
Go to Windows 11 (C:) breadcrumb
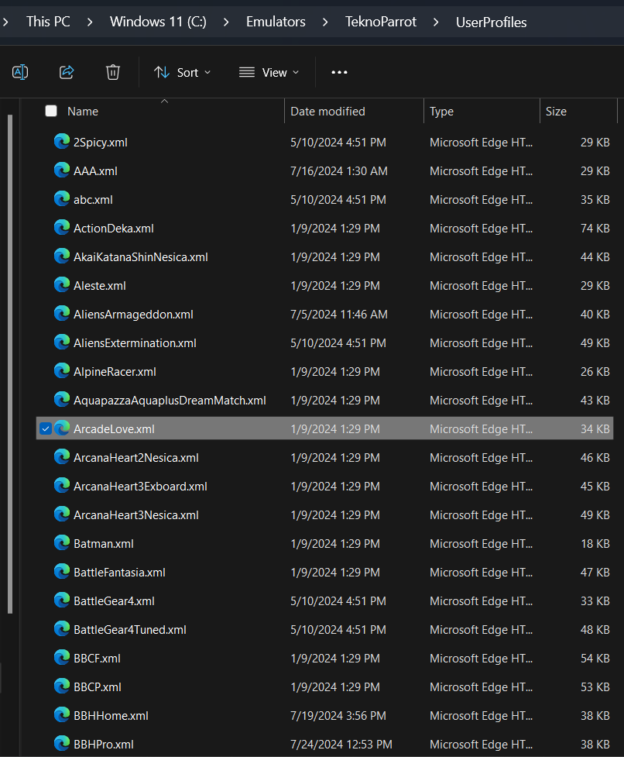(x=158, y=22)
